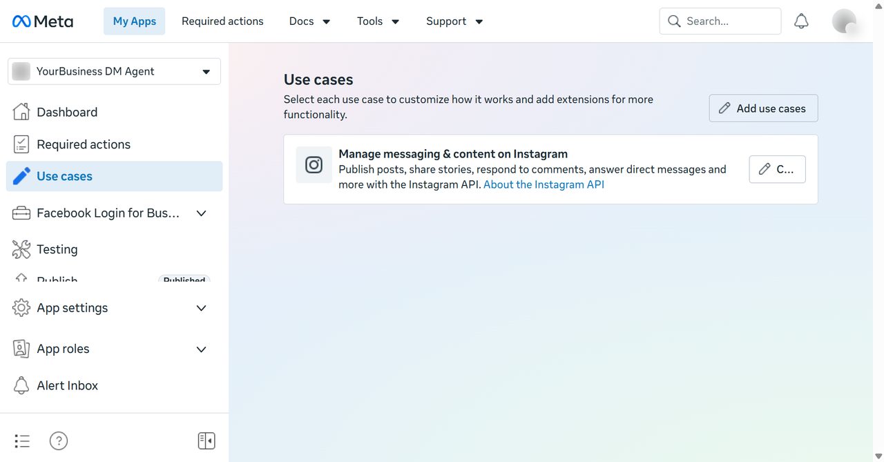Click the Add use cases button
Viewport: 884px width, 462px height.
763,108
